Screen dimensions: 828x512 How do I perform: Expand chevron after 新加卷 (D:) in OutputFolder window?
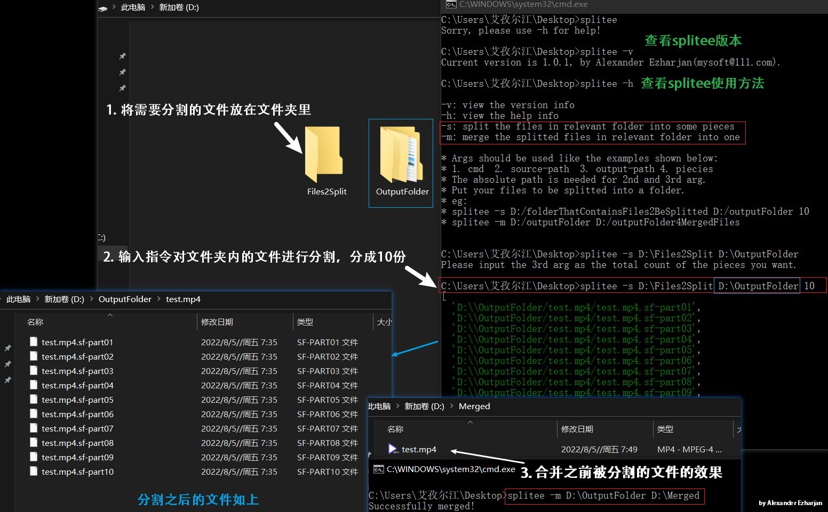[91, 299]
